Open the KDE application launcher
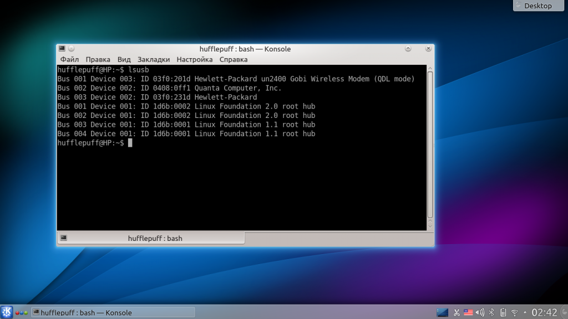568x319 pixels. [7, 312]
